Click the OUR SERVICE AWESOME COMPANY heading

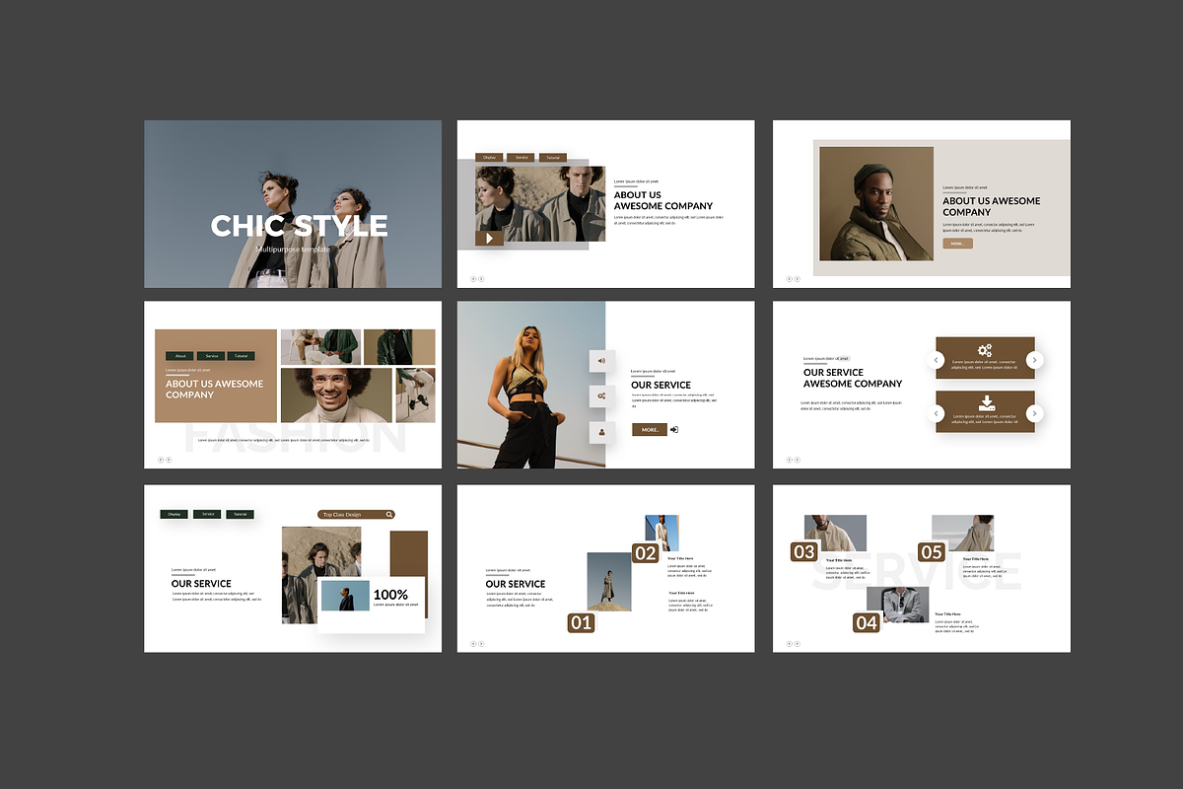pyautogui.click(x=853, y=378)
